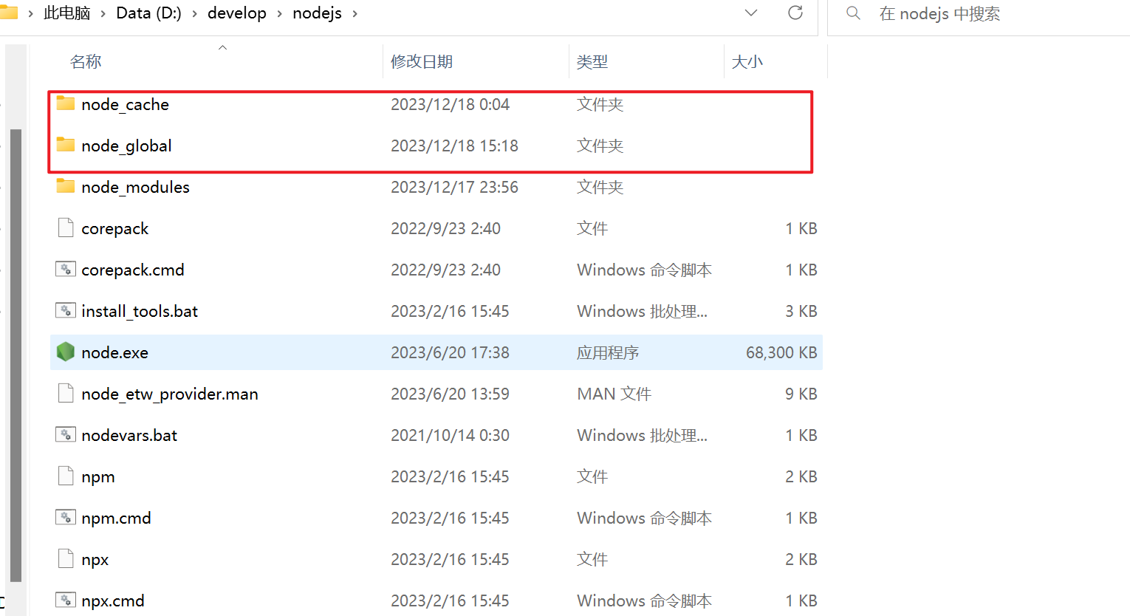Open the node_global folder icon

[66, 145]
